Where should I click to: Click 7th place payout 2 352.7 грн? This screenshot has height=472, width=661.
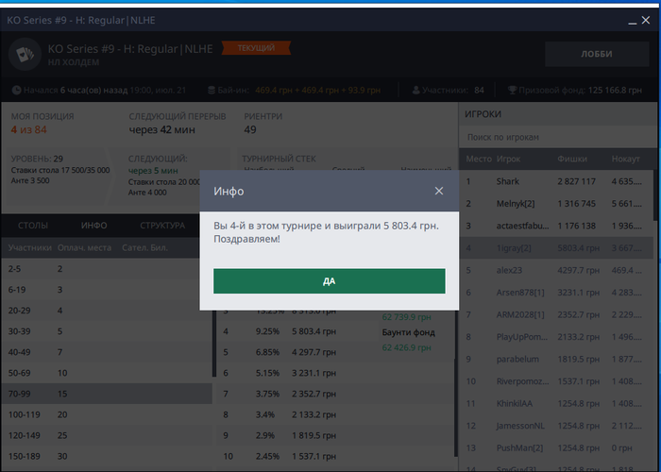pyautogui.click(x=314, y=394)
